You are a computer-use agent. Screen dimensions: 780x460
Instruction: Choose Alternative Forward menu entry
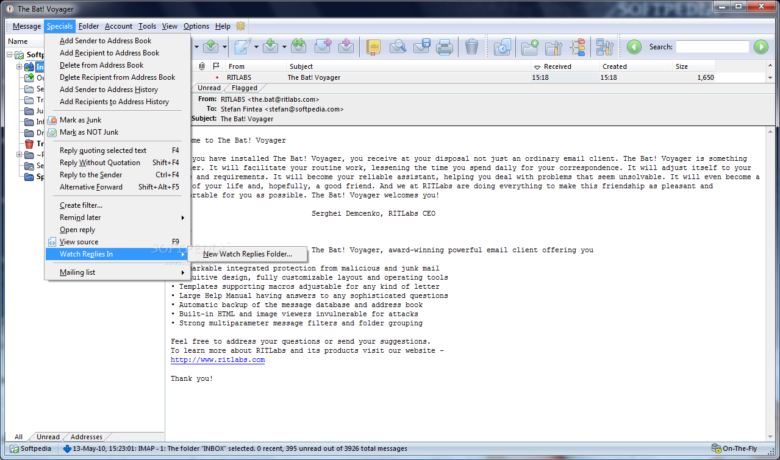pyautogui.click(x=118, y=187)
